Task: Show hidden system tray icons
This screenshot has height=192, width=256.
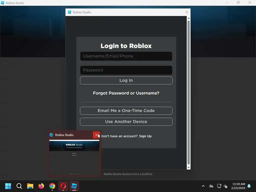Action: (x=203, y=186)
